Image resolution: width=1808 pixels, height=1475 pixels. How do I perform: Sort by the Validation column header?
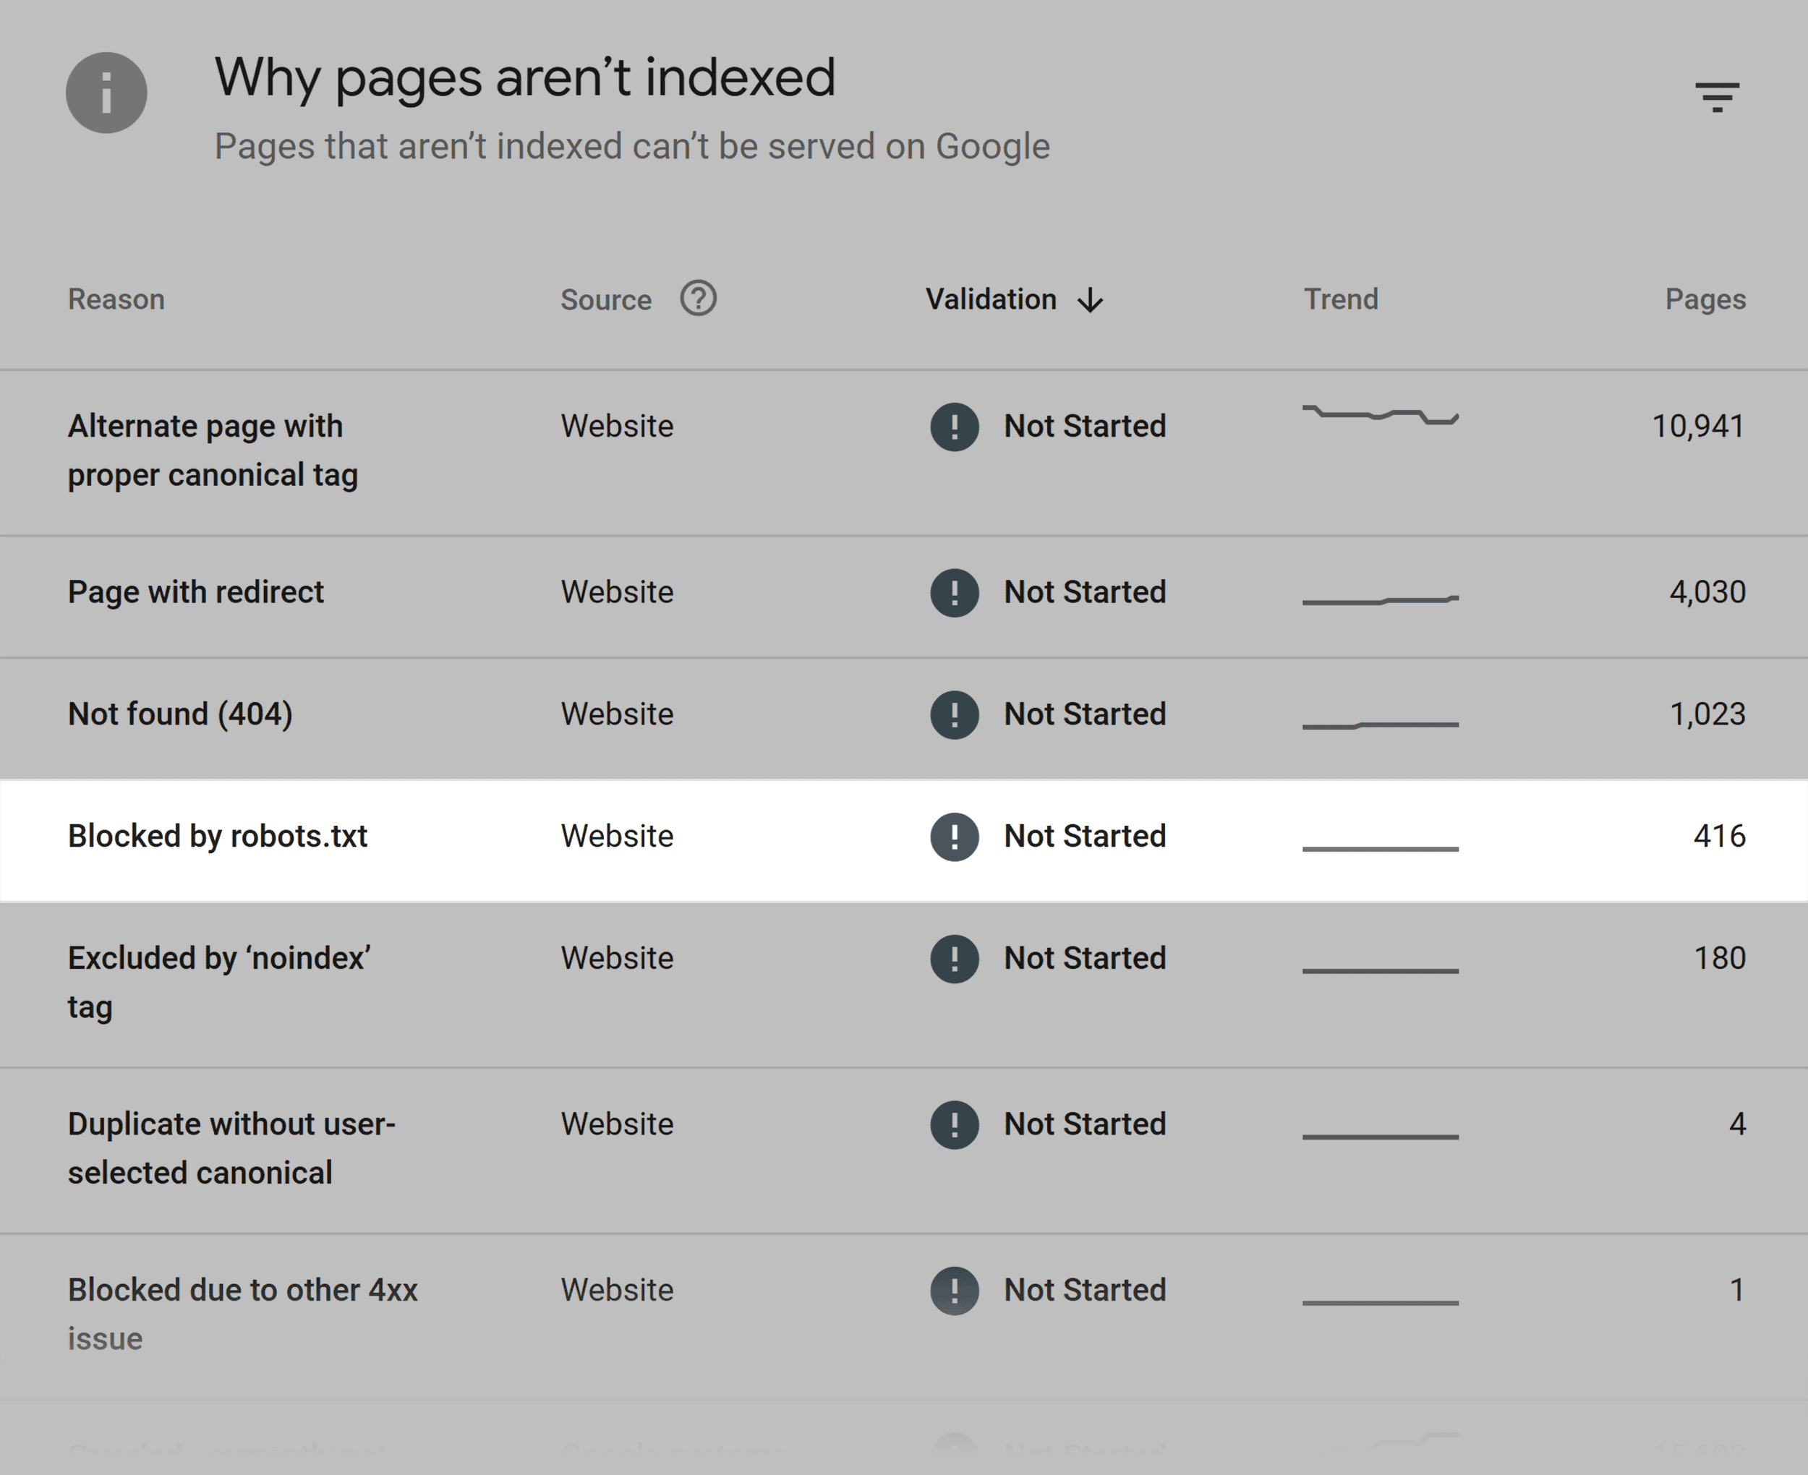[x=991, y=299]
